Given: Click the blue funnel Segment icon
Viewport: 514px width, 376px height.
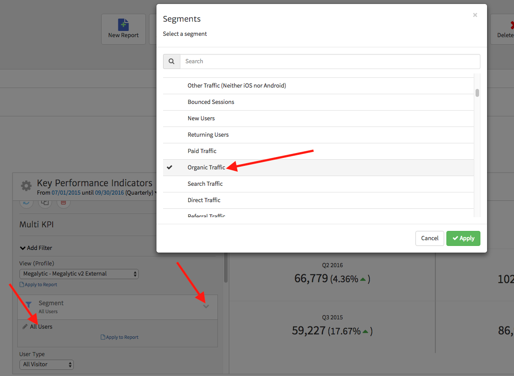Looking at the screenshot, I should click(28, 304).
